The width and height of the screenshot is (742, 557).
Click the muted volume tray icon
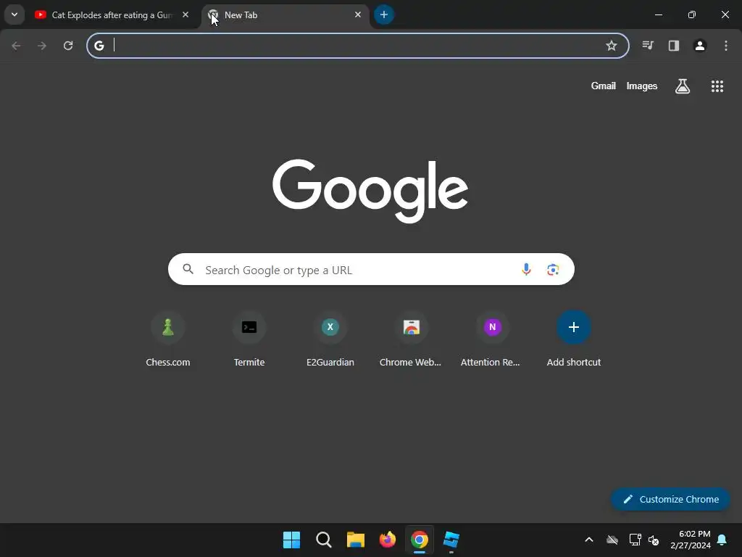654,540
